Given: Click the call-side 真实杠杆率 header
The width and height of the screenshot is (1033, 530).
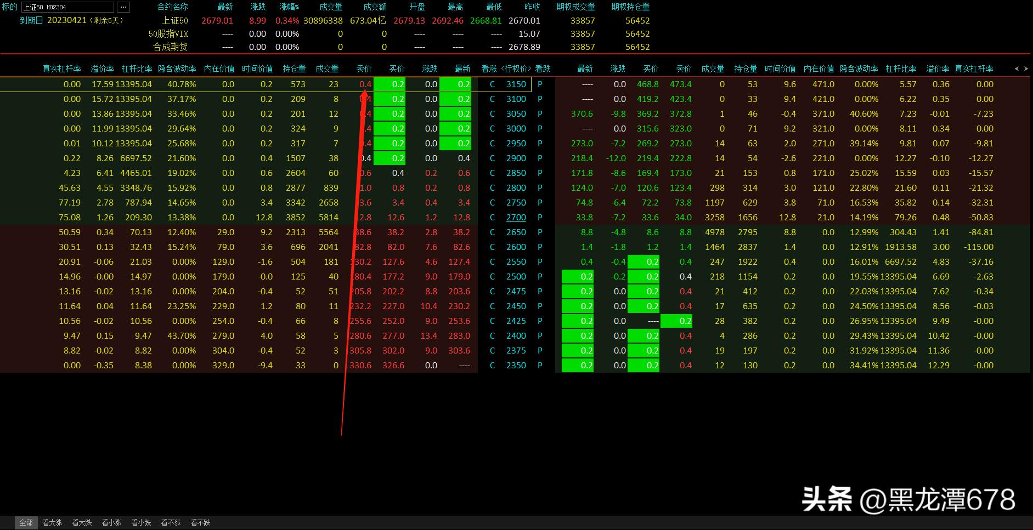Looking at the screenshot, I should 62,69.
